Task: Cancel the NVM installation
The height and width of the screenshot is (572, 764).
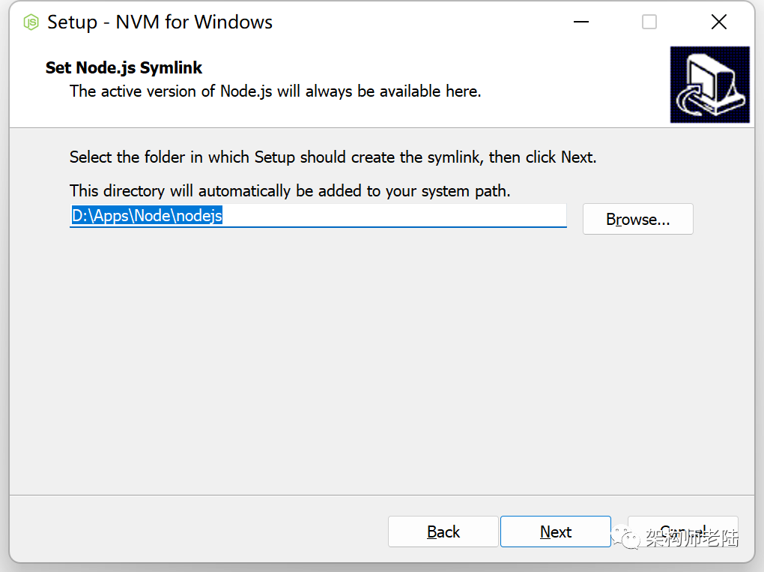Action: [682, 531]
